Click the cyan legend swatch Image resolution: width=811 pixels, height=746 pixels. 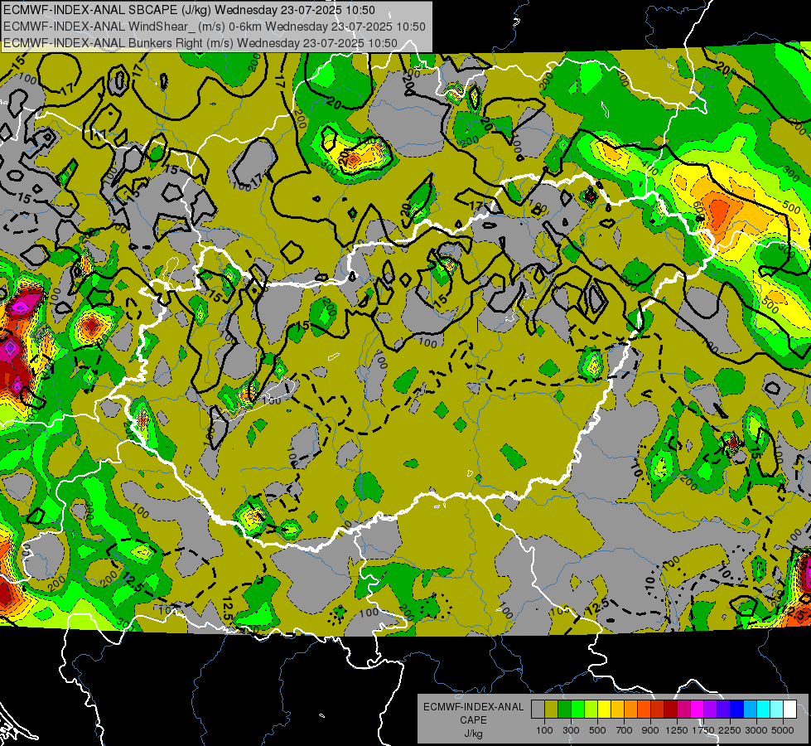pos(764,710)
